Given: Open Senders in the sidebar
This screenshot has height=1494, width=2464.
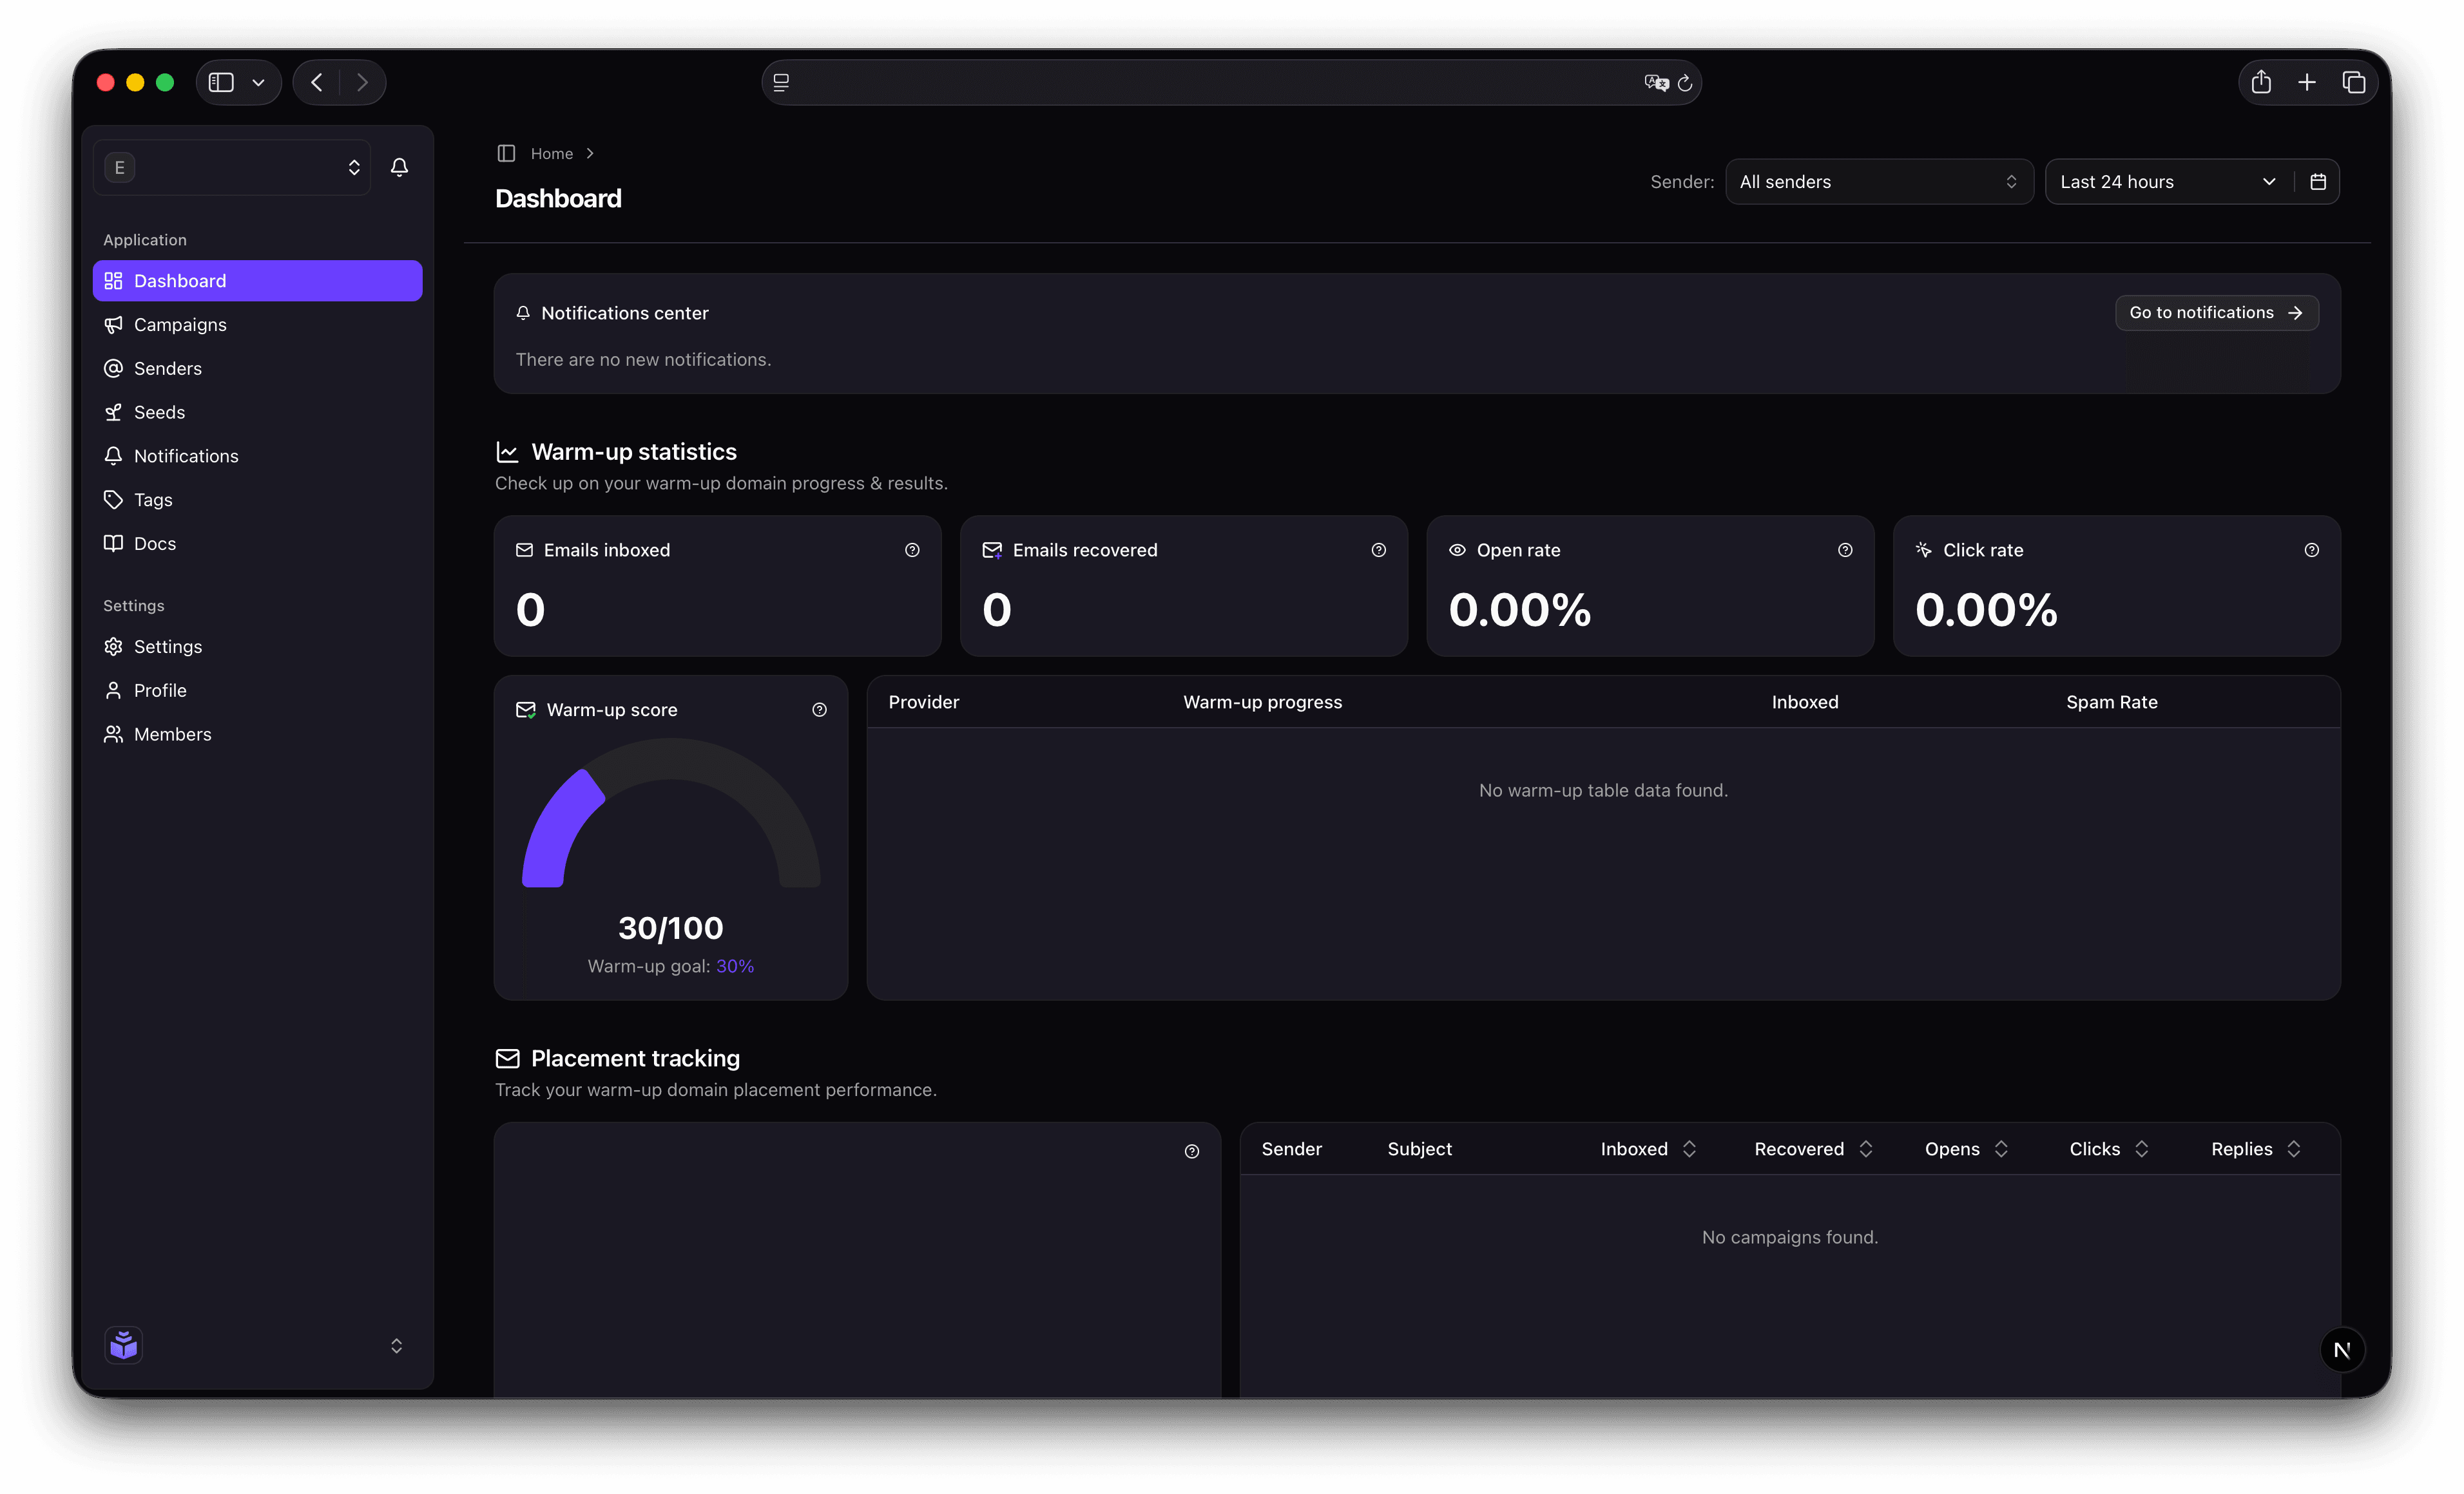Looking at the screenshot, I should [x=258, y=369].
